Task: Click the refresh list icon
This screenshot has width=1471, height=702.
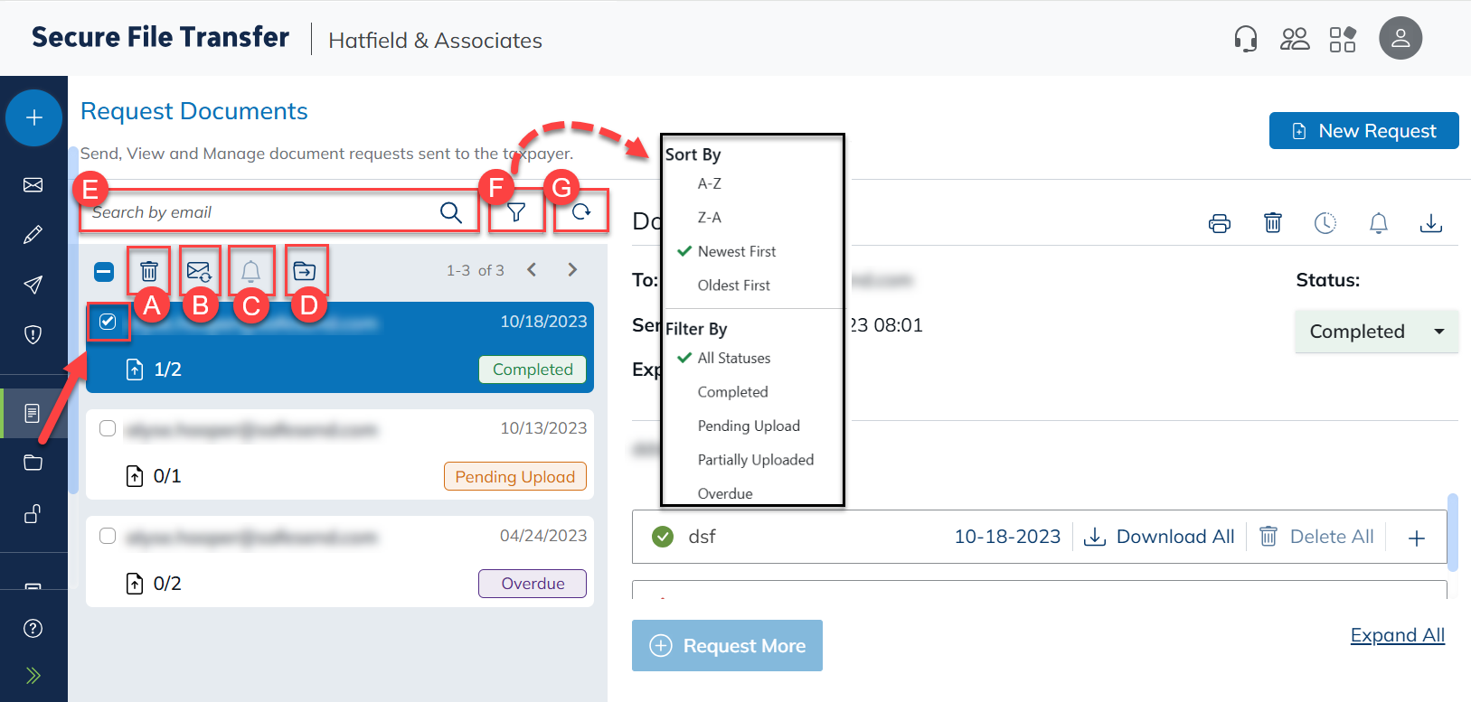Action: click(581, 211)
